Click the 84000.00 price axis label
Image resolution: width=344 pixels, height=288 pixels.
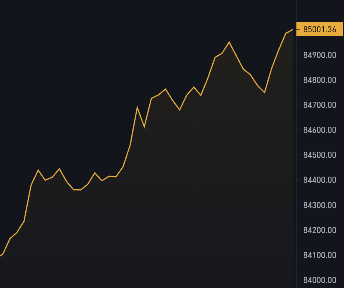coord(320,280)
